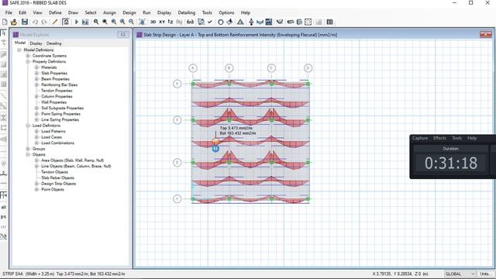
Task: Click the New Model toolbar icon
Action: point(5,22)
